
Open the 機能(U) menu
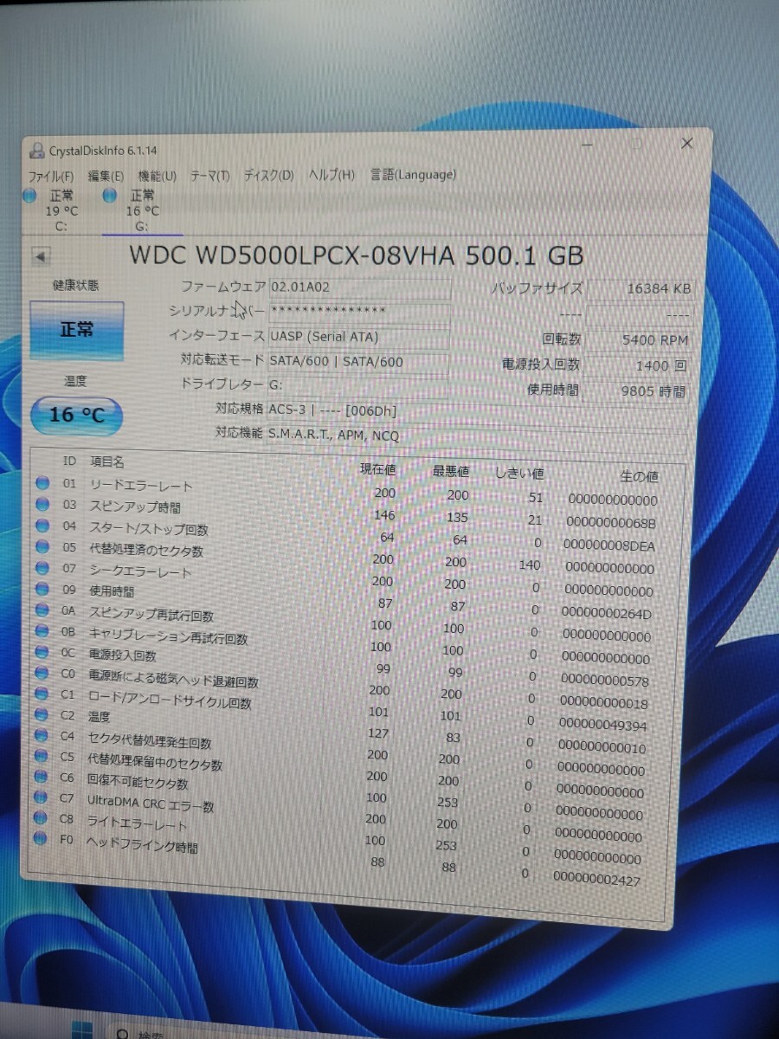[157, 176]
